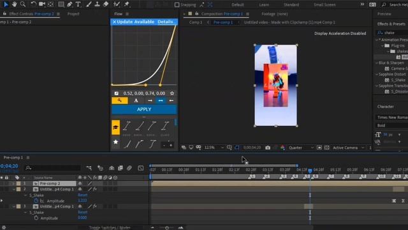Screen dimensions: 408x230
Task: Click the viewer current time 0;00;04;20
Action: point(252,148)
